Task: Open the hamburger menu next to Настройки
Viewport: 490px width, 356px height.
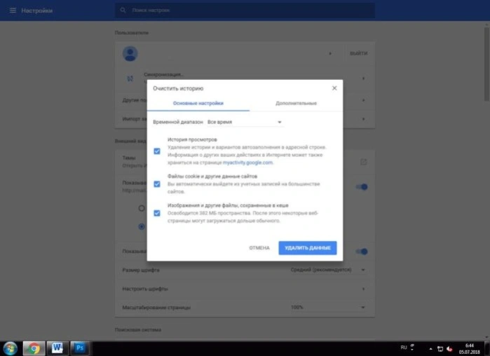Action: (x=13, y=11)
